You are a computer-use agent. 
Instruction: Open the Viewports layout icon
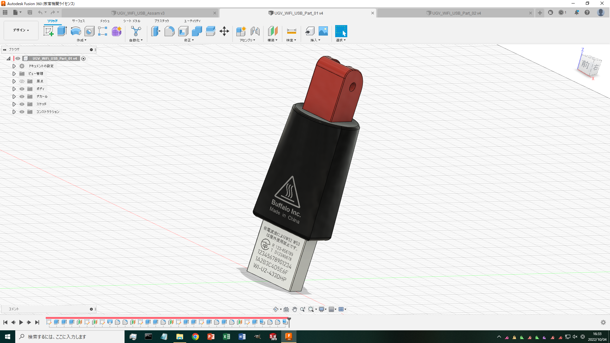[x=341, y=309]
